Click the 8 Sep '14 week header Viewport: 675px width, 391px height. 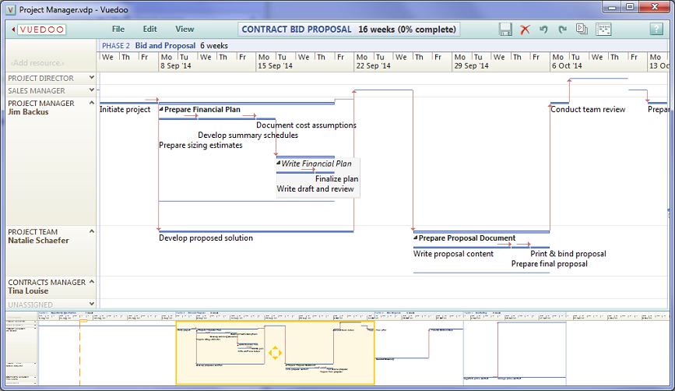[x=176, y=66]
